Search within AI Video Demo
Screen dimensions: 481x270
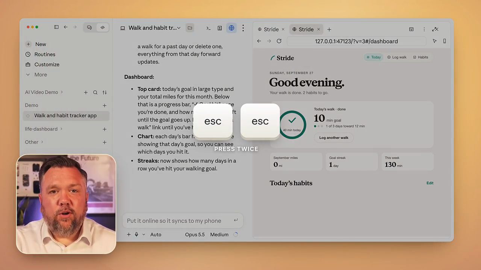click(x=95, y=92)
